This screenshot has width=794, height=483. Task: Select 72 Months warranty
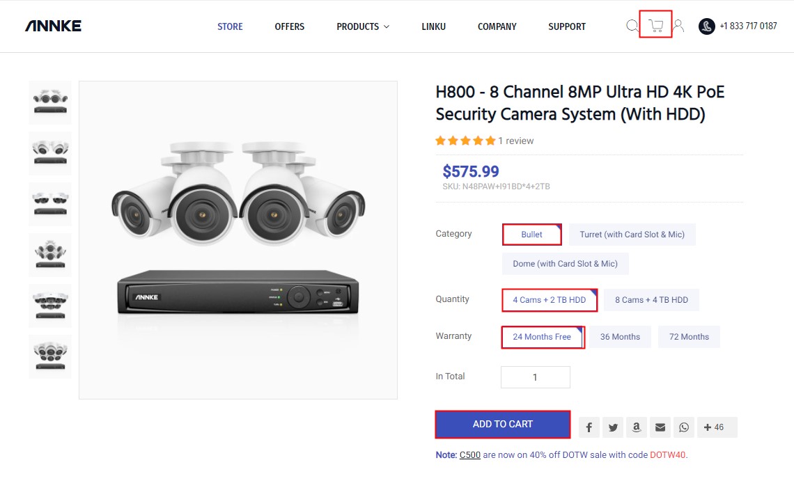(x=690, y=337)
